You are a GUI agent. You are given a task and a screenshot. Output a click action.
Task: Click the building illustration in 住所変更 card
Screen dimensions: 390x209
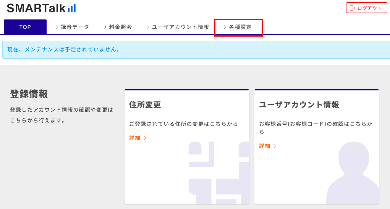[219, 172]
